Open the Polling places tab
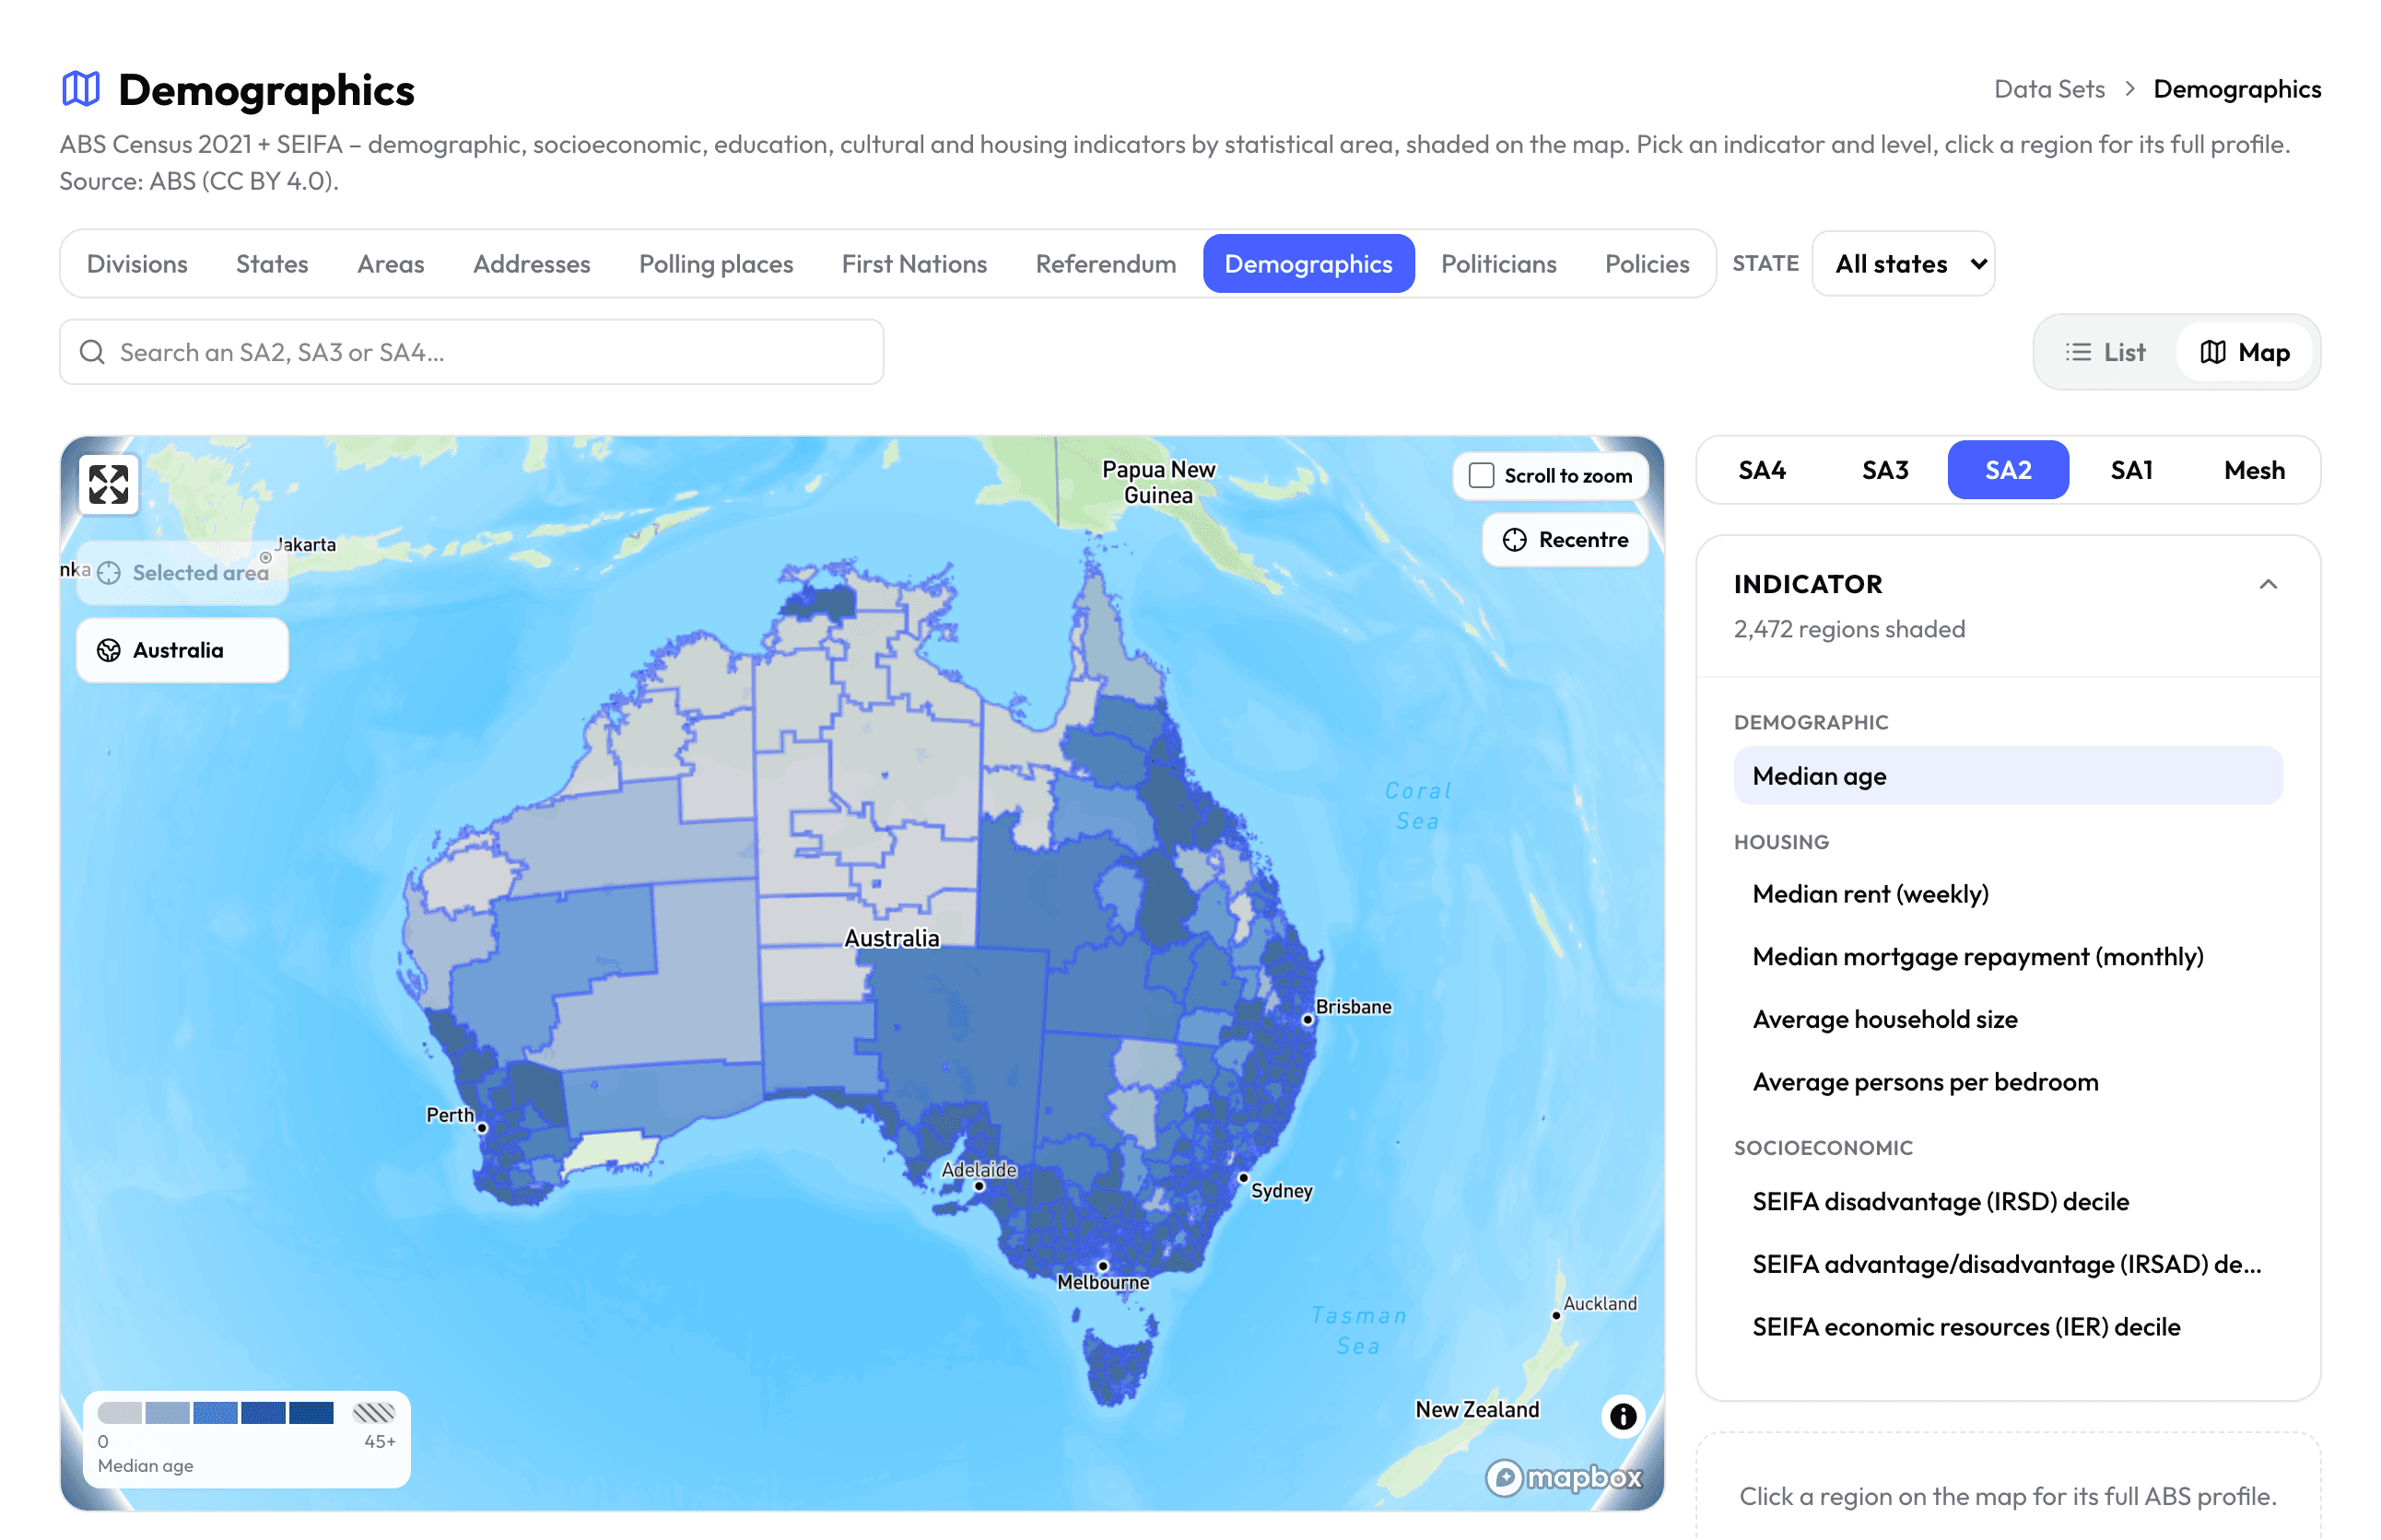The width and height of the screenshot is (2381, 1540). (x=716, y=264)
